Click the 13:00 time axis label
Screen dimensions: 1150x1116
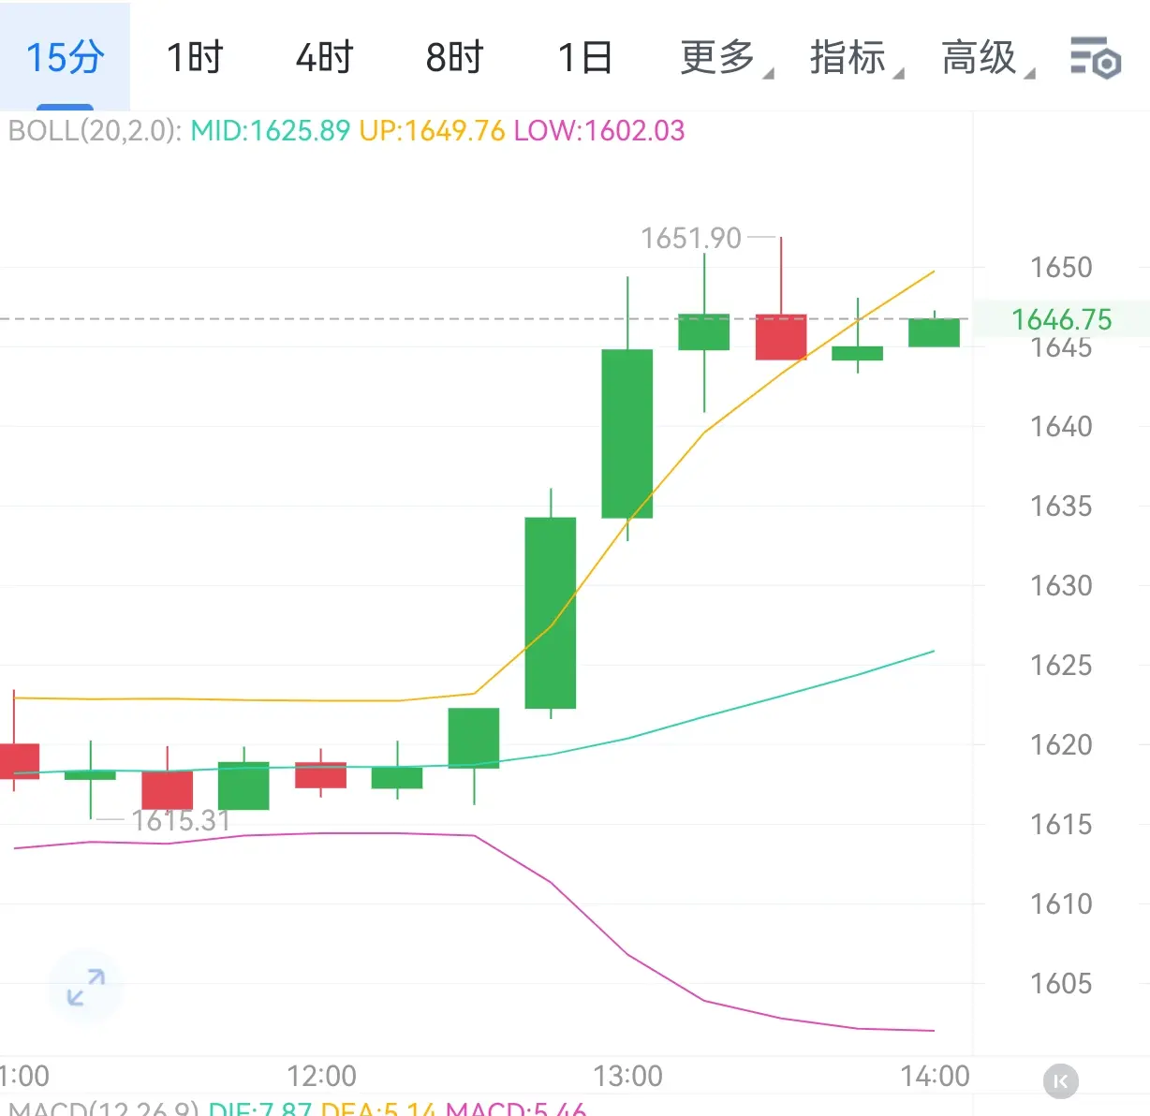(627, 1076)
